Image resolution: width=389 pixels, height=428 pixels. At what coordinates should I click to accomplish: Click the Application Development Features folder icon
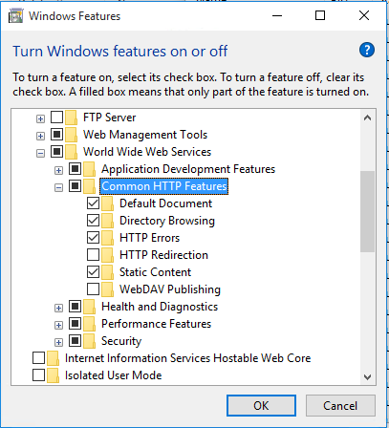point(89,169)
